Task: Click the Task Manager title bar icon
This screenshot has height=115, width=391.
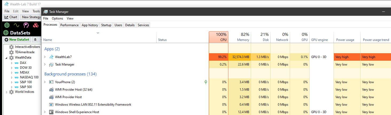Action: click(x=46, y=12)
